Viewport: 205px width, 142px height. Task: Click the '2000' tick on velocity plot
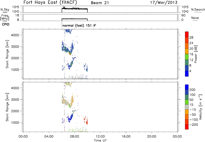pos(15,111)
